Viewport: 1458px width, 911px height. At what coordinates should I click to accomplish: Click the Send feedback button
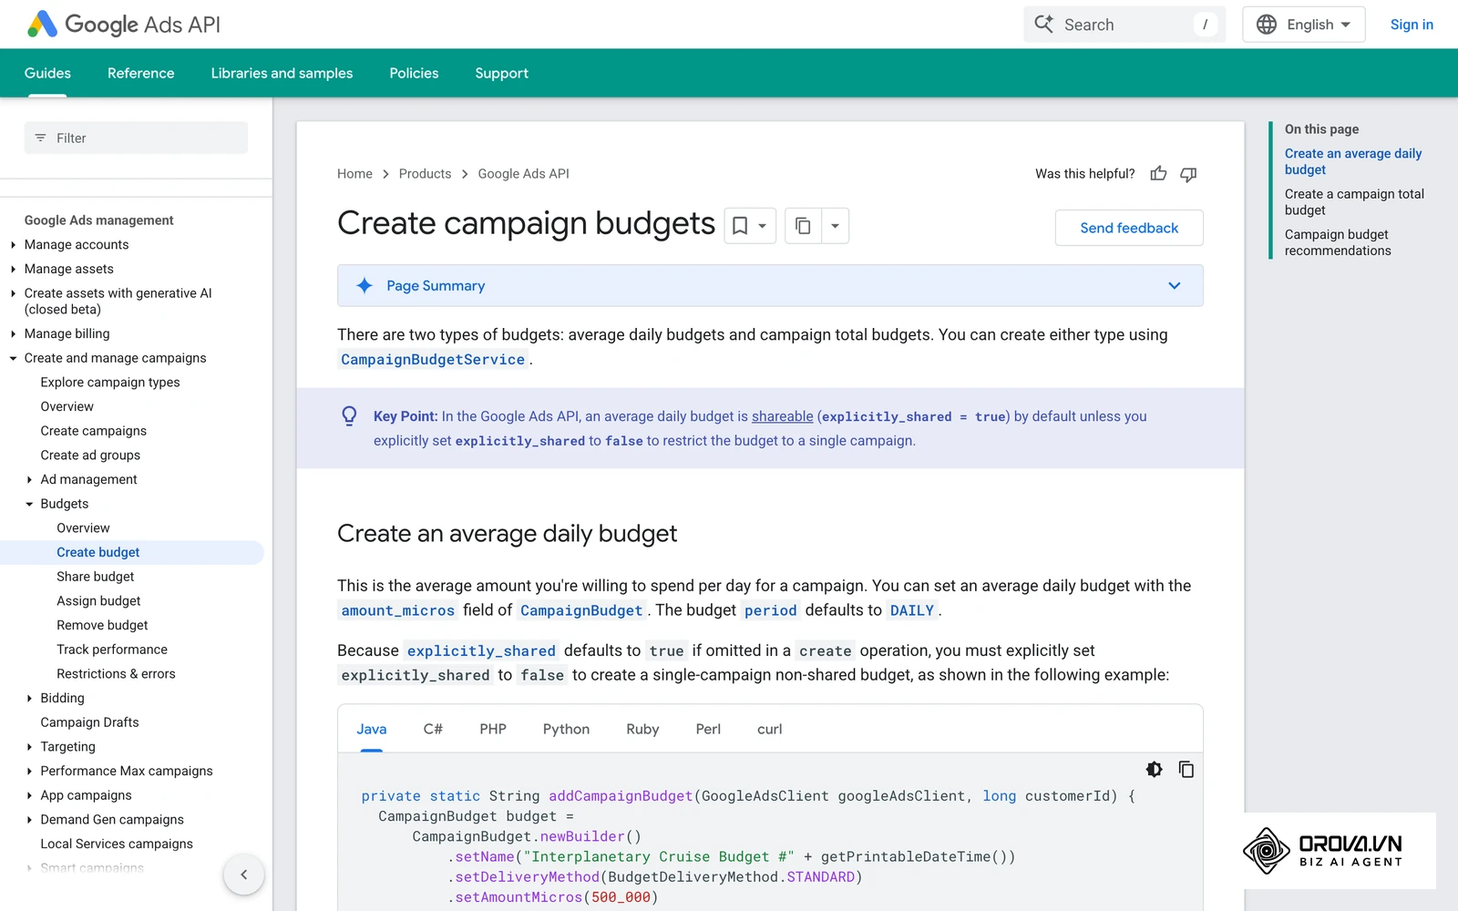click(1129, 228)
